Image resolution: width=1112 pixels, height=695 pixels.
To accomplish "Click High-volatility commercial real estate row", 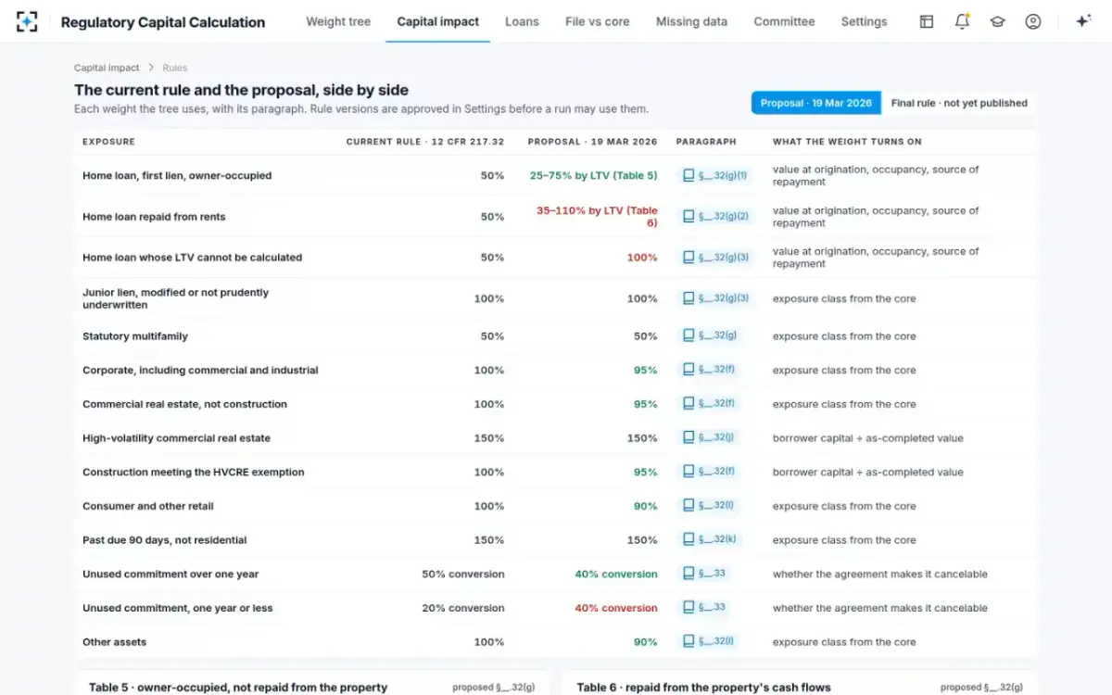I will coord(556,437).
